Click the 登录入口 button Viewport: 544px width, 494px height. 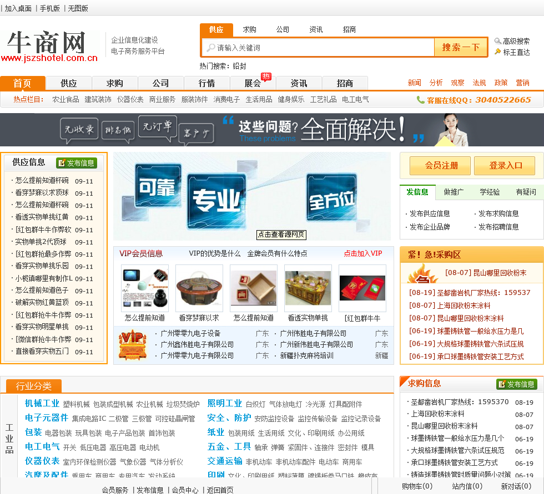point(505,166)
